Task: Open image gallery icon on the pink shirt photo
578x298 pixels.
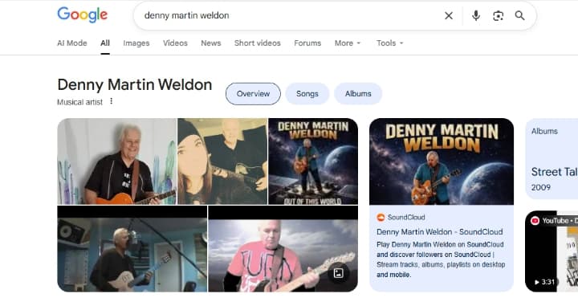Action: point(338,273)
